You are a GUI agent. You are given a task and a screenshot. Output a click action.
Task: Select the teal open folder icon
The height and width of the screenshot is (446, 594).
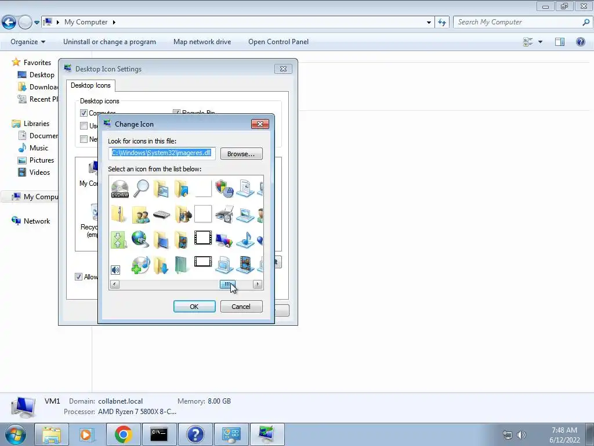point(182,265)
